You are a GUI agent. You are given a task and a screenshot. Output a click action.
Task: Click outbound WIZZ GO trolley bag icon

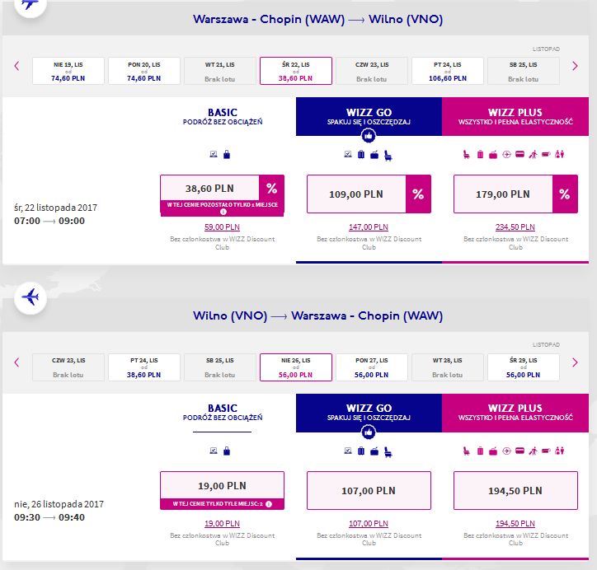(374, 155)
